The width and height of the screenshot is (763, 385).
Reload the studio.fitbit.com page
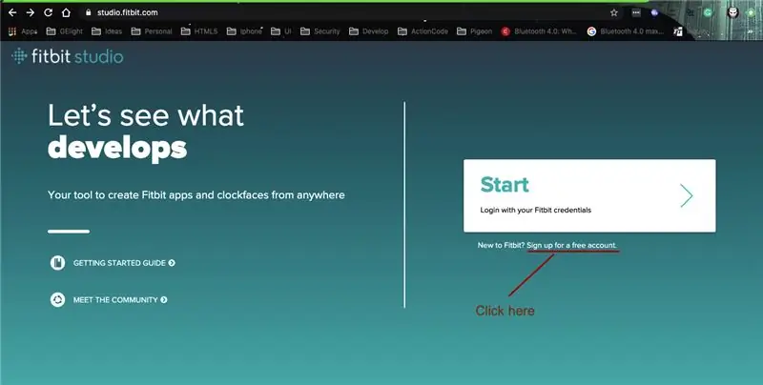coord(48,12)
